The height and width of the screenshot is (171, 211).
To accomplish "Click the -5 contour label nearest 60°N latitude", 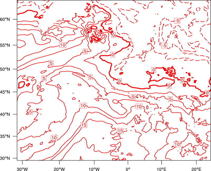I will (x=177, y=21).
